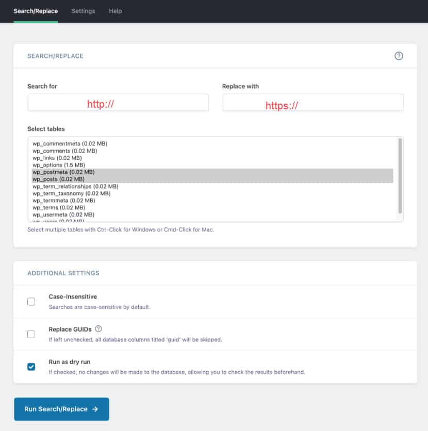Select the wp_options table

[x=212, y=165]
